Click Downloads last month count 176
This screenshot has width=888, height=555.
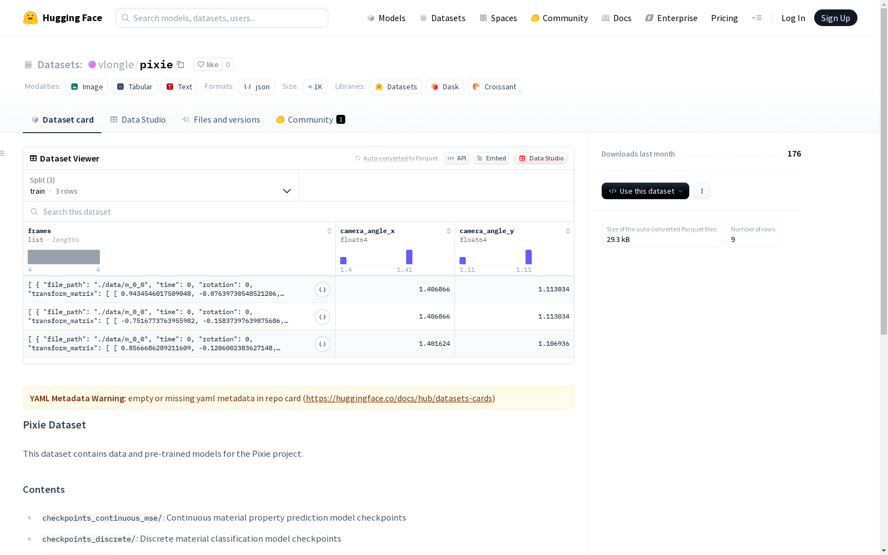click(794, 154)
